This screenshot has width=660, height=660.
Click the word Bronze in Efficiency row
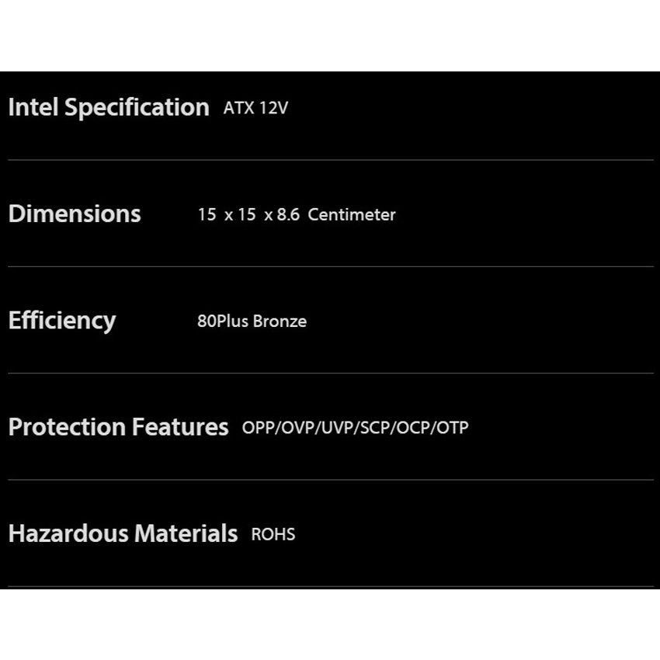280,321
